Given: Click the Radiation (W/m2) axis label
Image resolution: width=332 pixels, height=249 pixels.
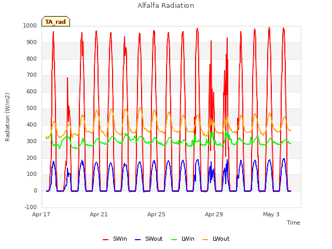Looking at the screenshot, I should (x=7, y=117).
